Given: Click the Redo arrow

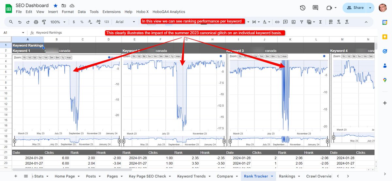Looking at the screenshot, I should 28,22.
